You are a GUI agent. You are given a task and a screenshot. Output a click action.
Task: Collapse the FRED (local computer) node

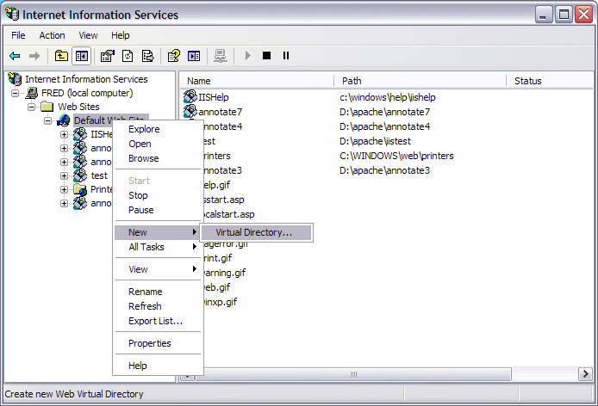(x=15, y=93)
